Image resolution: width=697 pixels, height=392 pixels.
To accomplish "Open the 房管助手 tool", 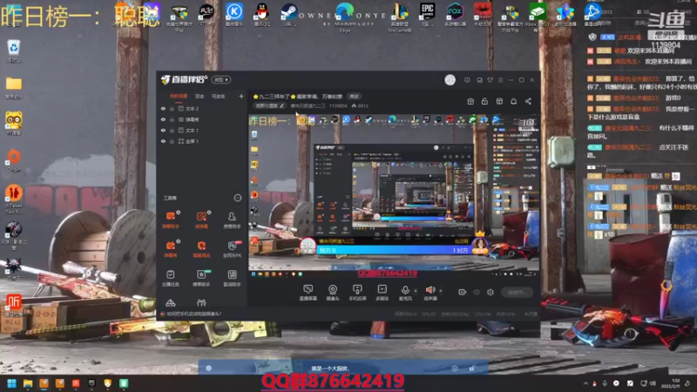I will tap(232, 220).
